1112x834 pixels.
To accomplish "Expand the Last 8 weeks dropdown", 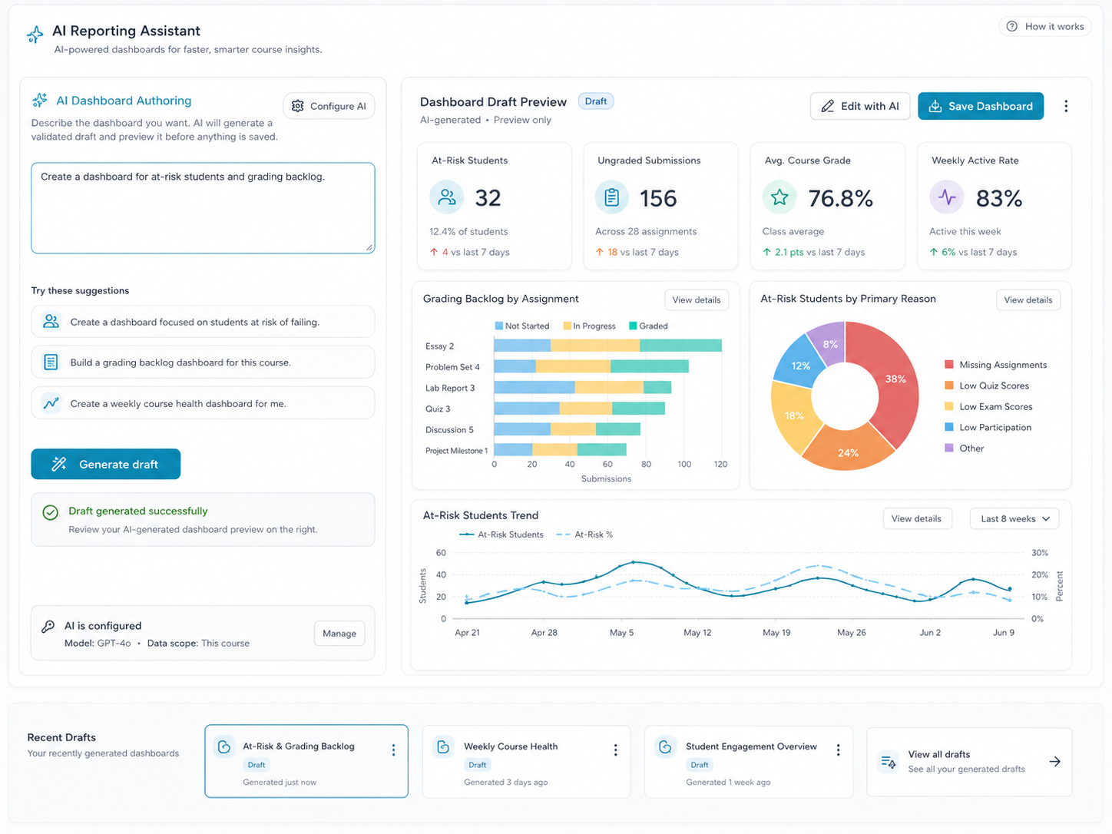I will [x=1014, y=519].
